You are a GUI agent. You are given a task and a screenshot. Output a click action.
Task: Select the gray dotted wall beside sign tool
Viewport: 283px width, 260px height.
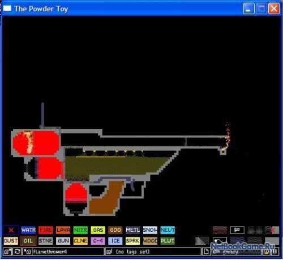[255, 230]
